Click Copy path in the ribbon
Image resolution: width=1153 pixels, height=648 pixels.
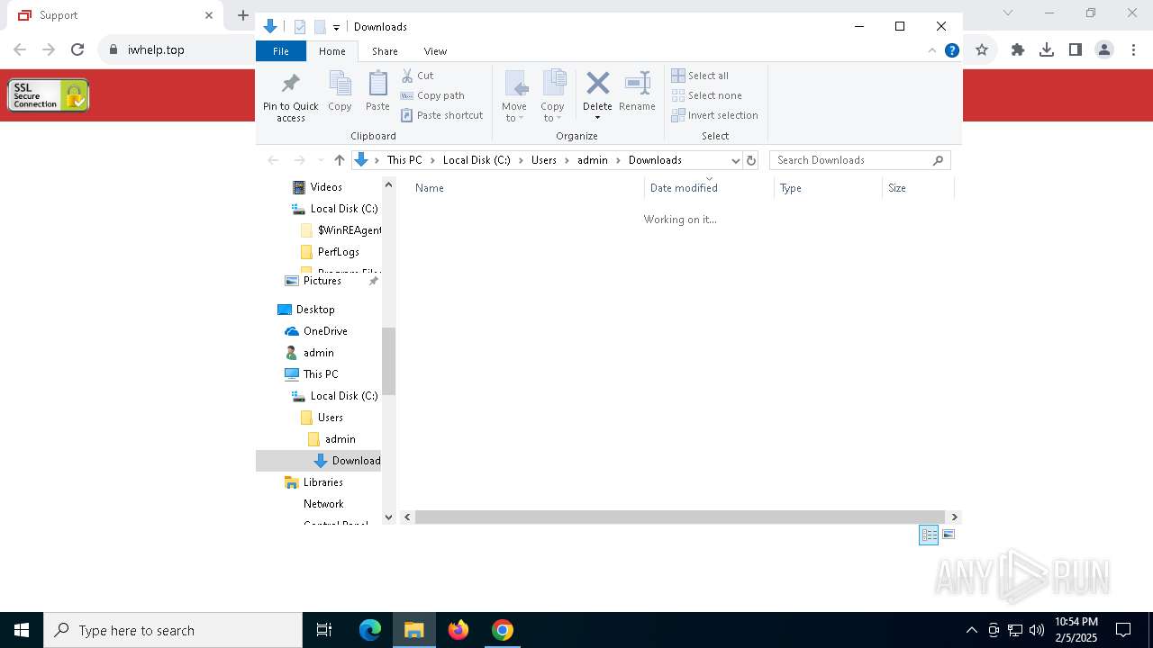[x=432, y=95]
